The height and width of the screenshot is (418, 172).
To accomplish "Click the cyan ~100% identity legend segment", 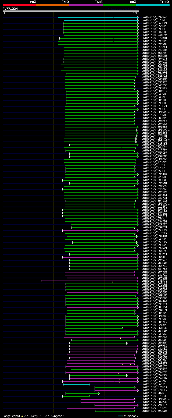I will coord(153,5).
